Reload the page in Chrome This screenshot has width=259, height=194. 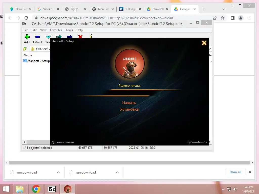pyautogui.click(x=26, y=18)
